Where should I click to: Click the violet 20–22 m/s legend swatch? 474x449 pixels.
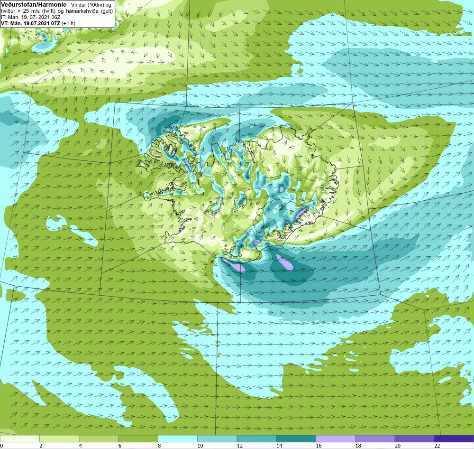[414, 439]
